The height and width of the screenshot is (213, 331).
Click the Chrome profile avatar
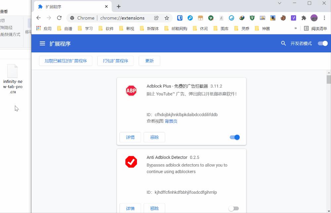314,18
